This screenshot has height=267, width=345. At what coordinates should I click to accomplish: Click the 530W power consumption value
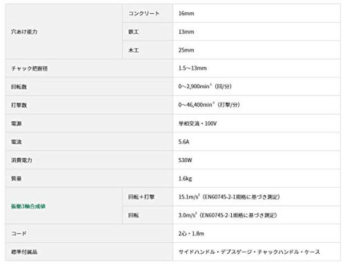pyautogui.click(x=186, y=160)
